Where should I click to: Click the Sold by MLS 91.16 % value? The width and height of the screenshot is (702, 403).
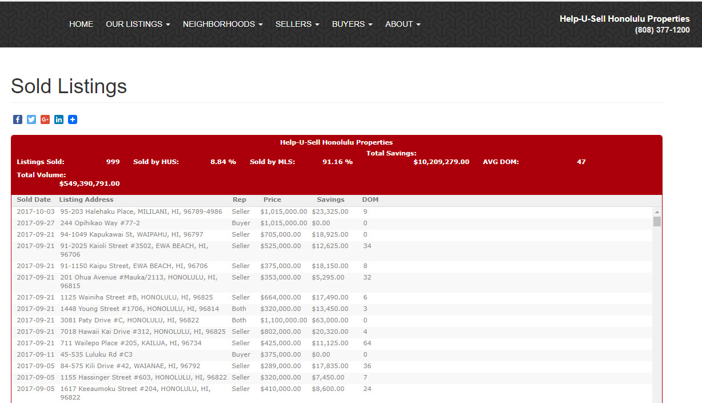tap(337, 162)
